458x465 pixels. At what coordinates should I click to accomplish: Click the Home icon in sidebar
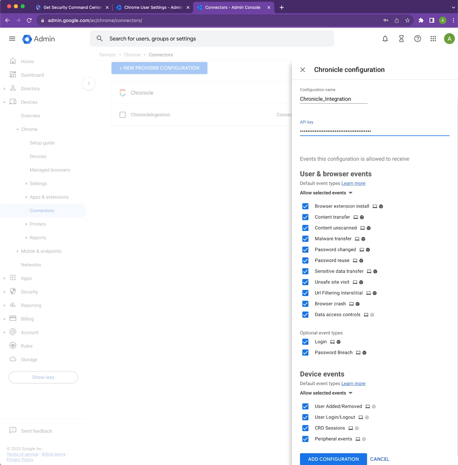tap(13, 61)
